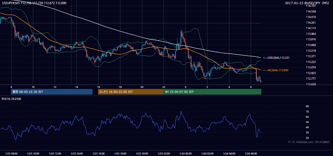Click the bottom time label 1/23 22:00
Viewport: 333px width, 156px height.
click(x=164, y=154)
